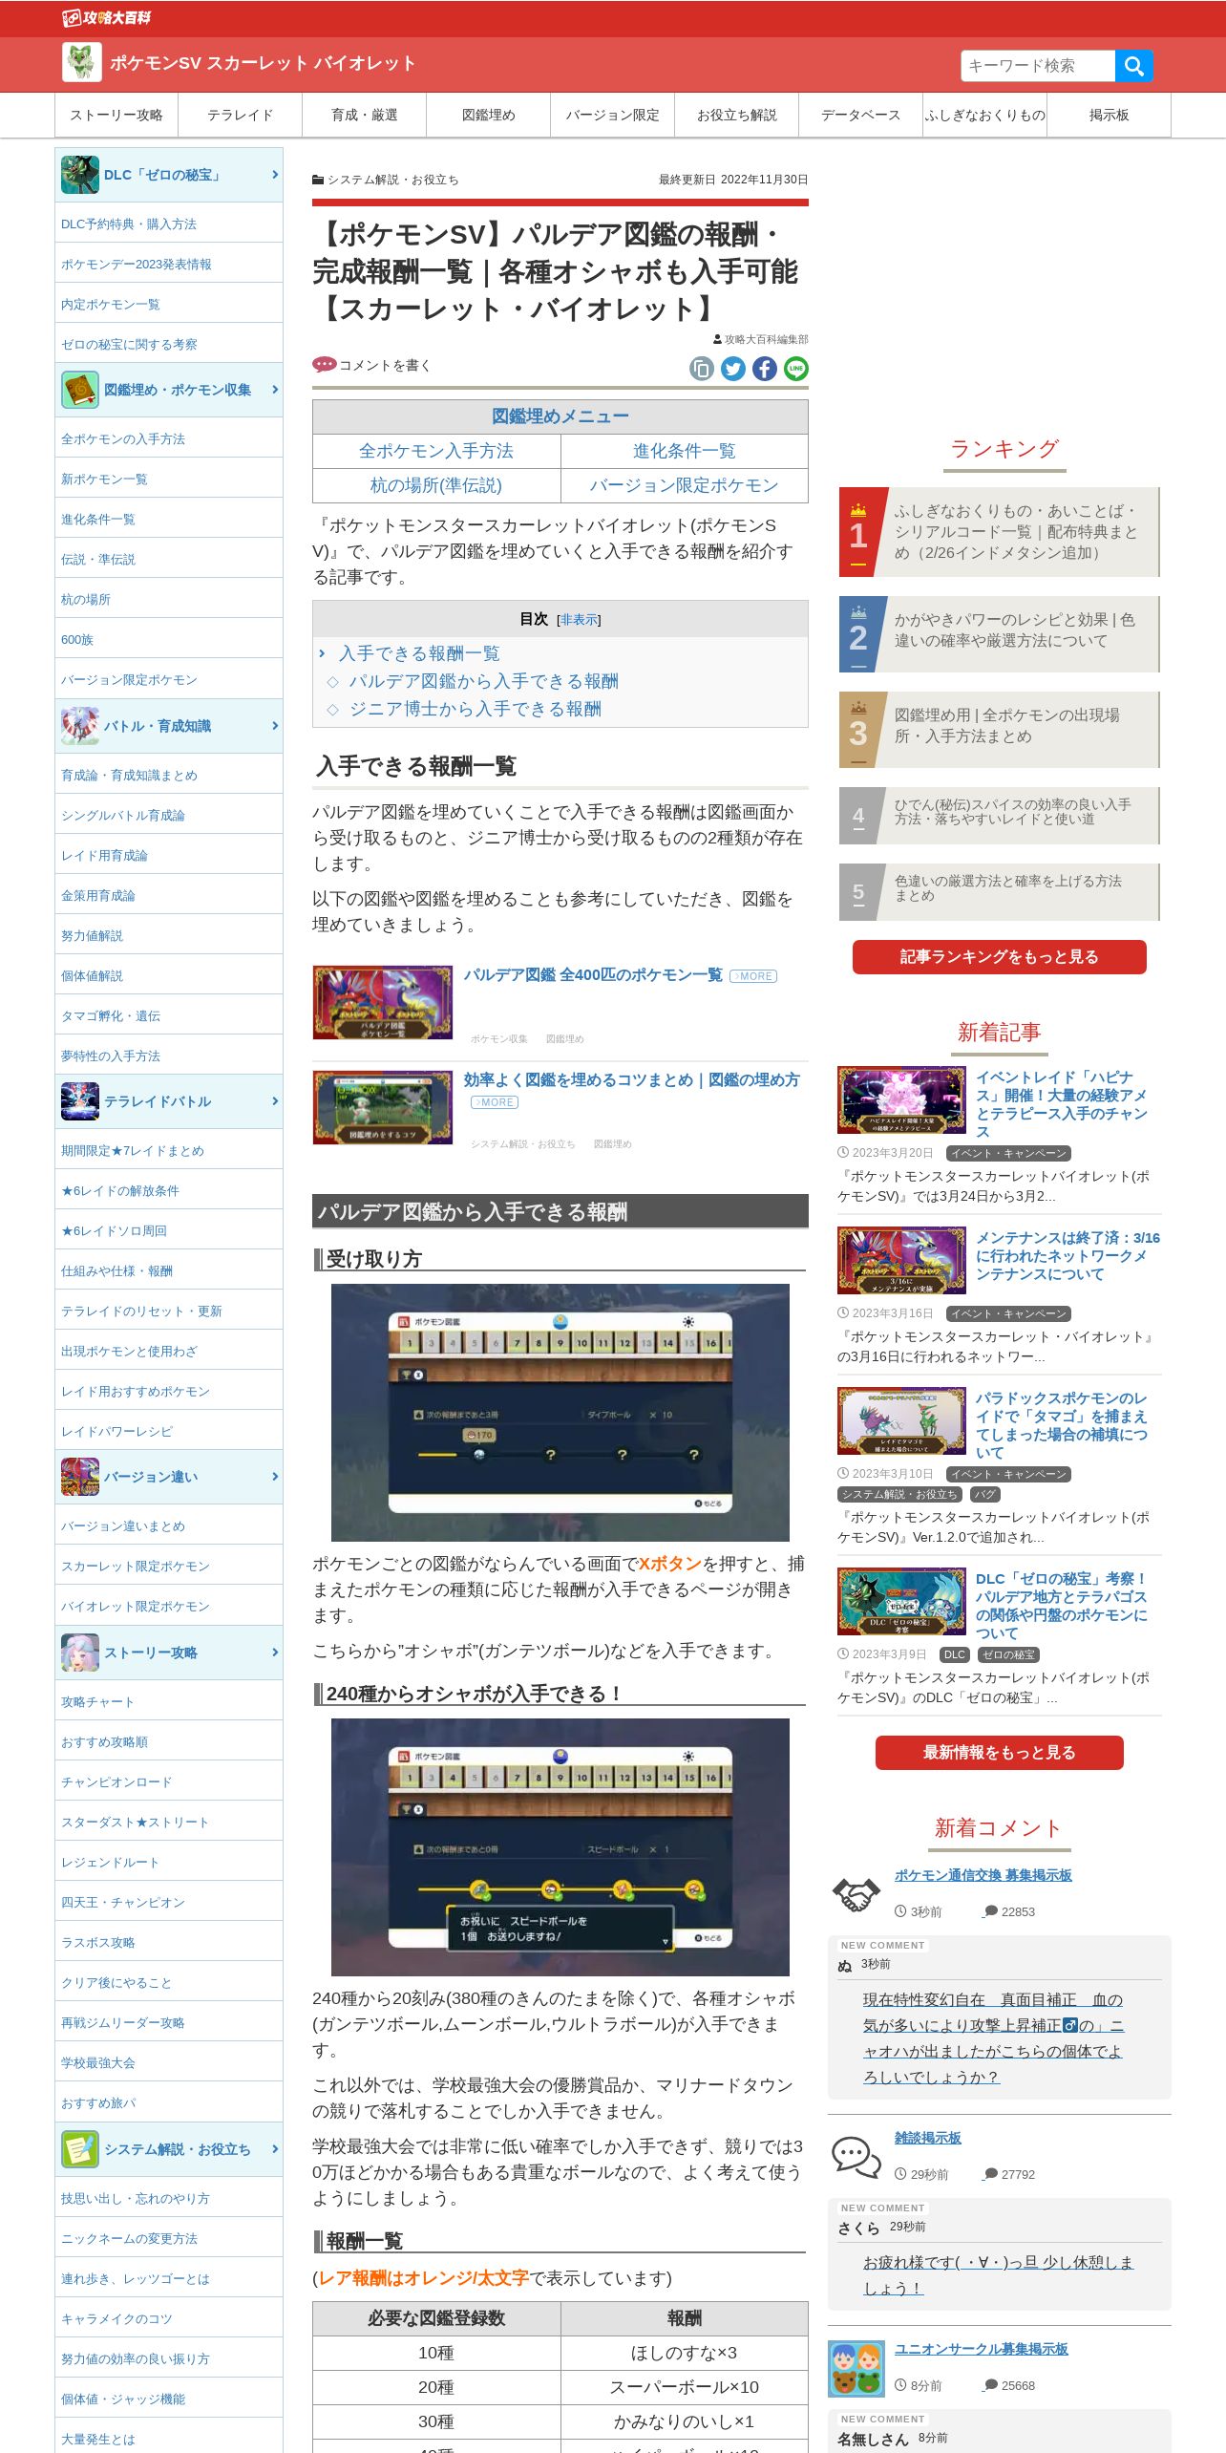Open the ふしぎなおくりもの nav tab

[985, 116]
